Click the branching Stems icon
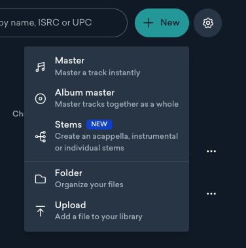The height and width of the screenshot is (248, 246). point(41,137)
